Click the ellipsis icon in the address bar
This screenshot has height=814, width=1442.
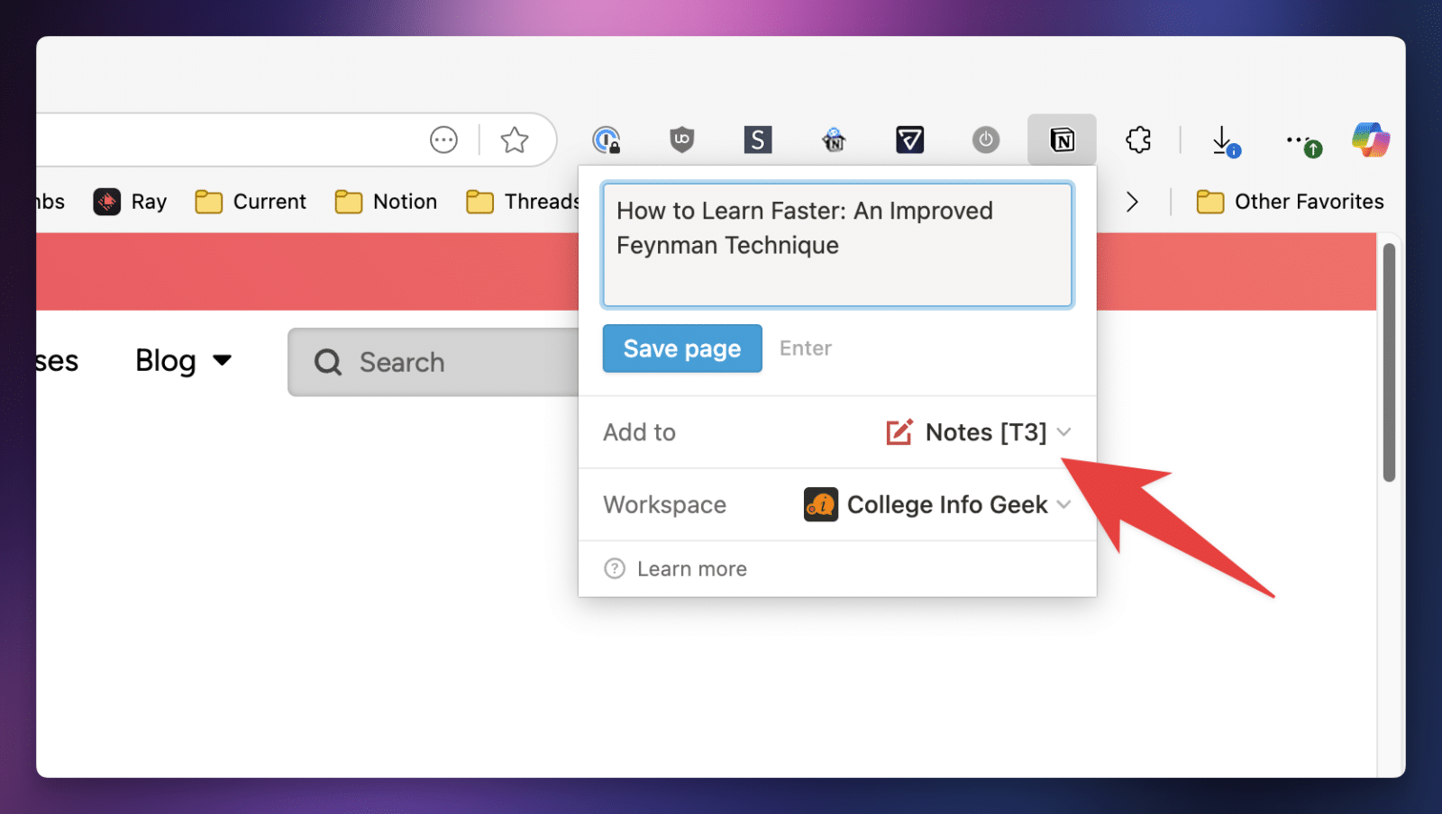[x=443, y=140]
